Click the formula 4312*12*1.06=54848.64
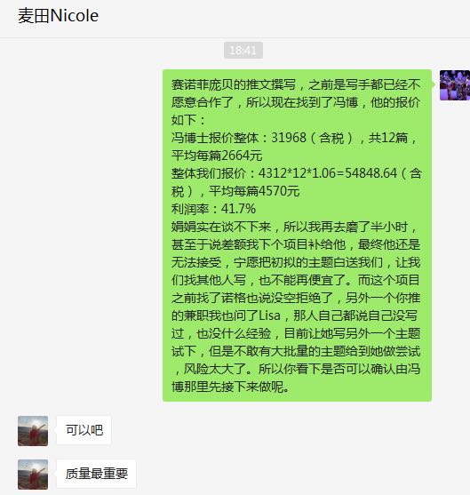Viewport: 470px width, 495px height. coord(328,173)
